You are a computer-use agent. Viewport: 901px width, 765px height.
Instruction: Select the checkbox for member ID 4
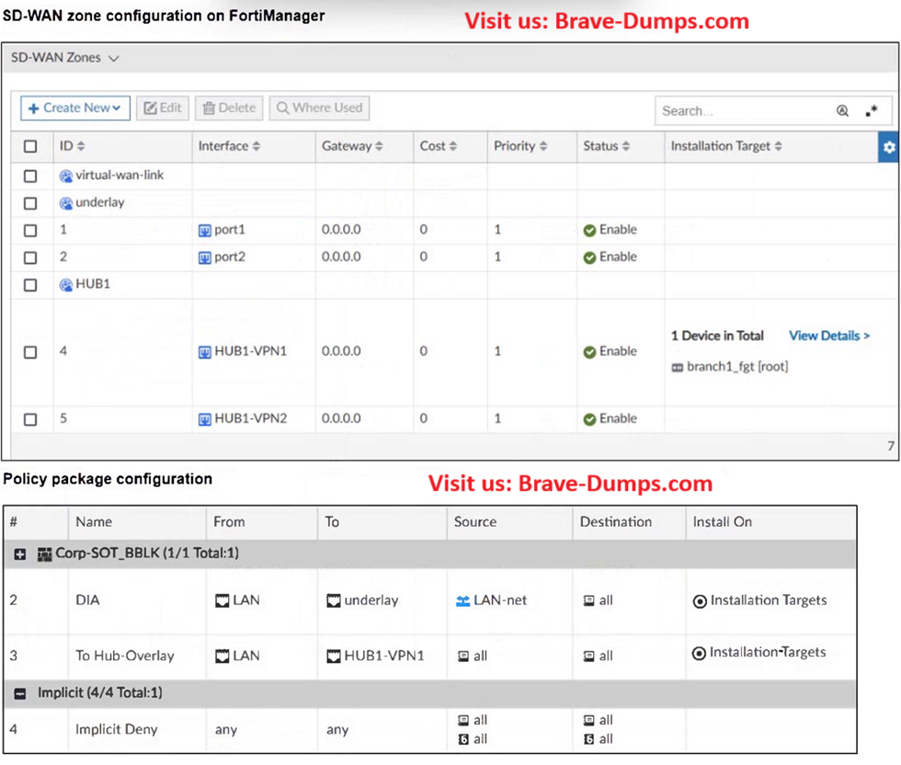tap(30, 352)
